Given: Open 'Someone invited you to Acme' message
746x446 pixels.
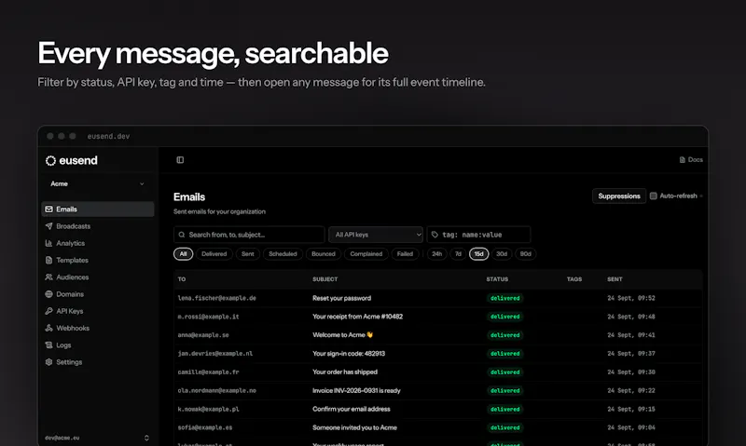Looking at the screenshot, I should [354, 428].
